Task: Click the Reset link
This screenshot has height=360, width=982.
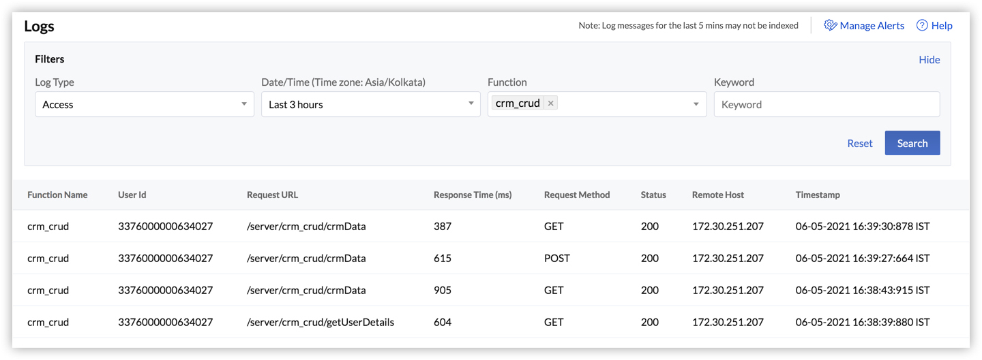Action: pyautogui.click(x=860, y=143)
